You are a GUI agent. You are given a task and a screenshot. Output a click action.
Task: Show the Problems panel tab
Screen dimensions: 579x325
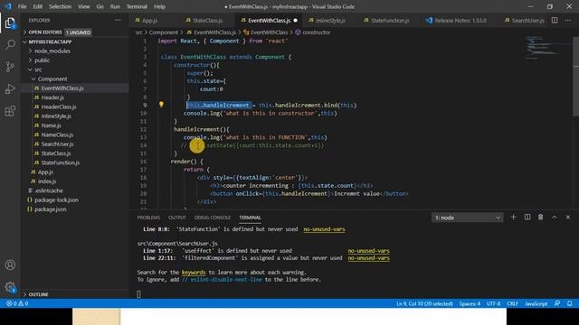148,218
